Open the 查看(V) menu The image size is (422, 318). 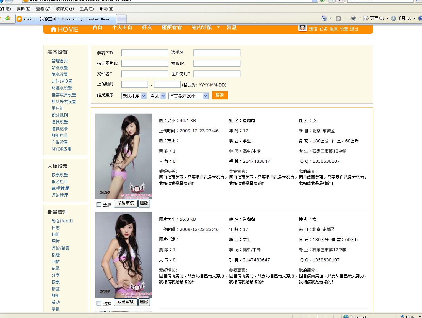coord(43,8)
